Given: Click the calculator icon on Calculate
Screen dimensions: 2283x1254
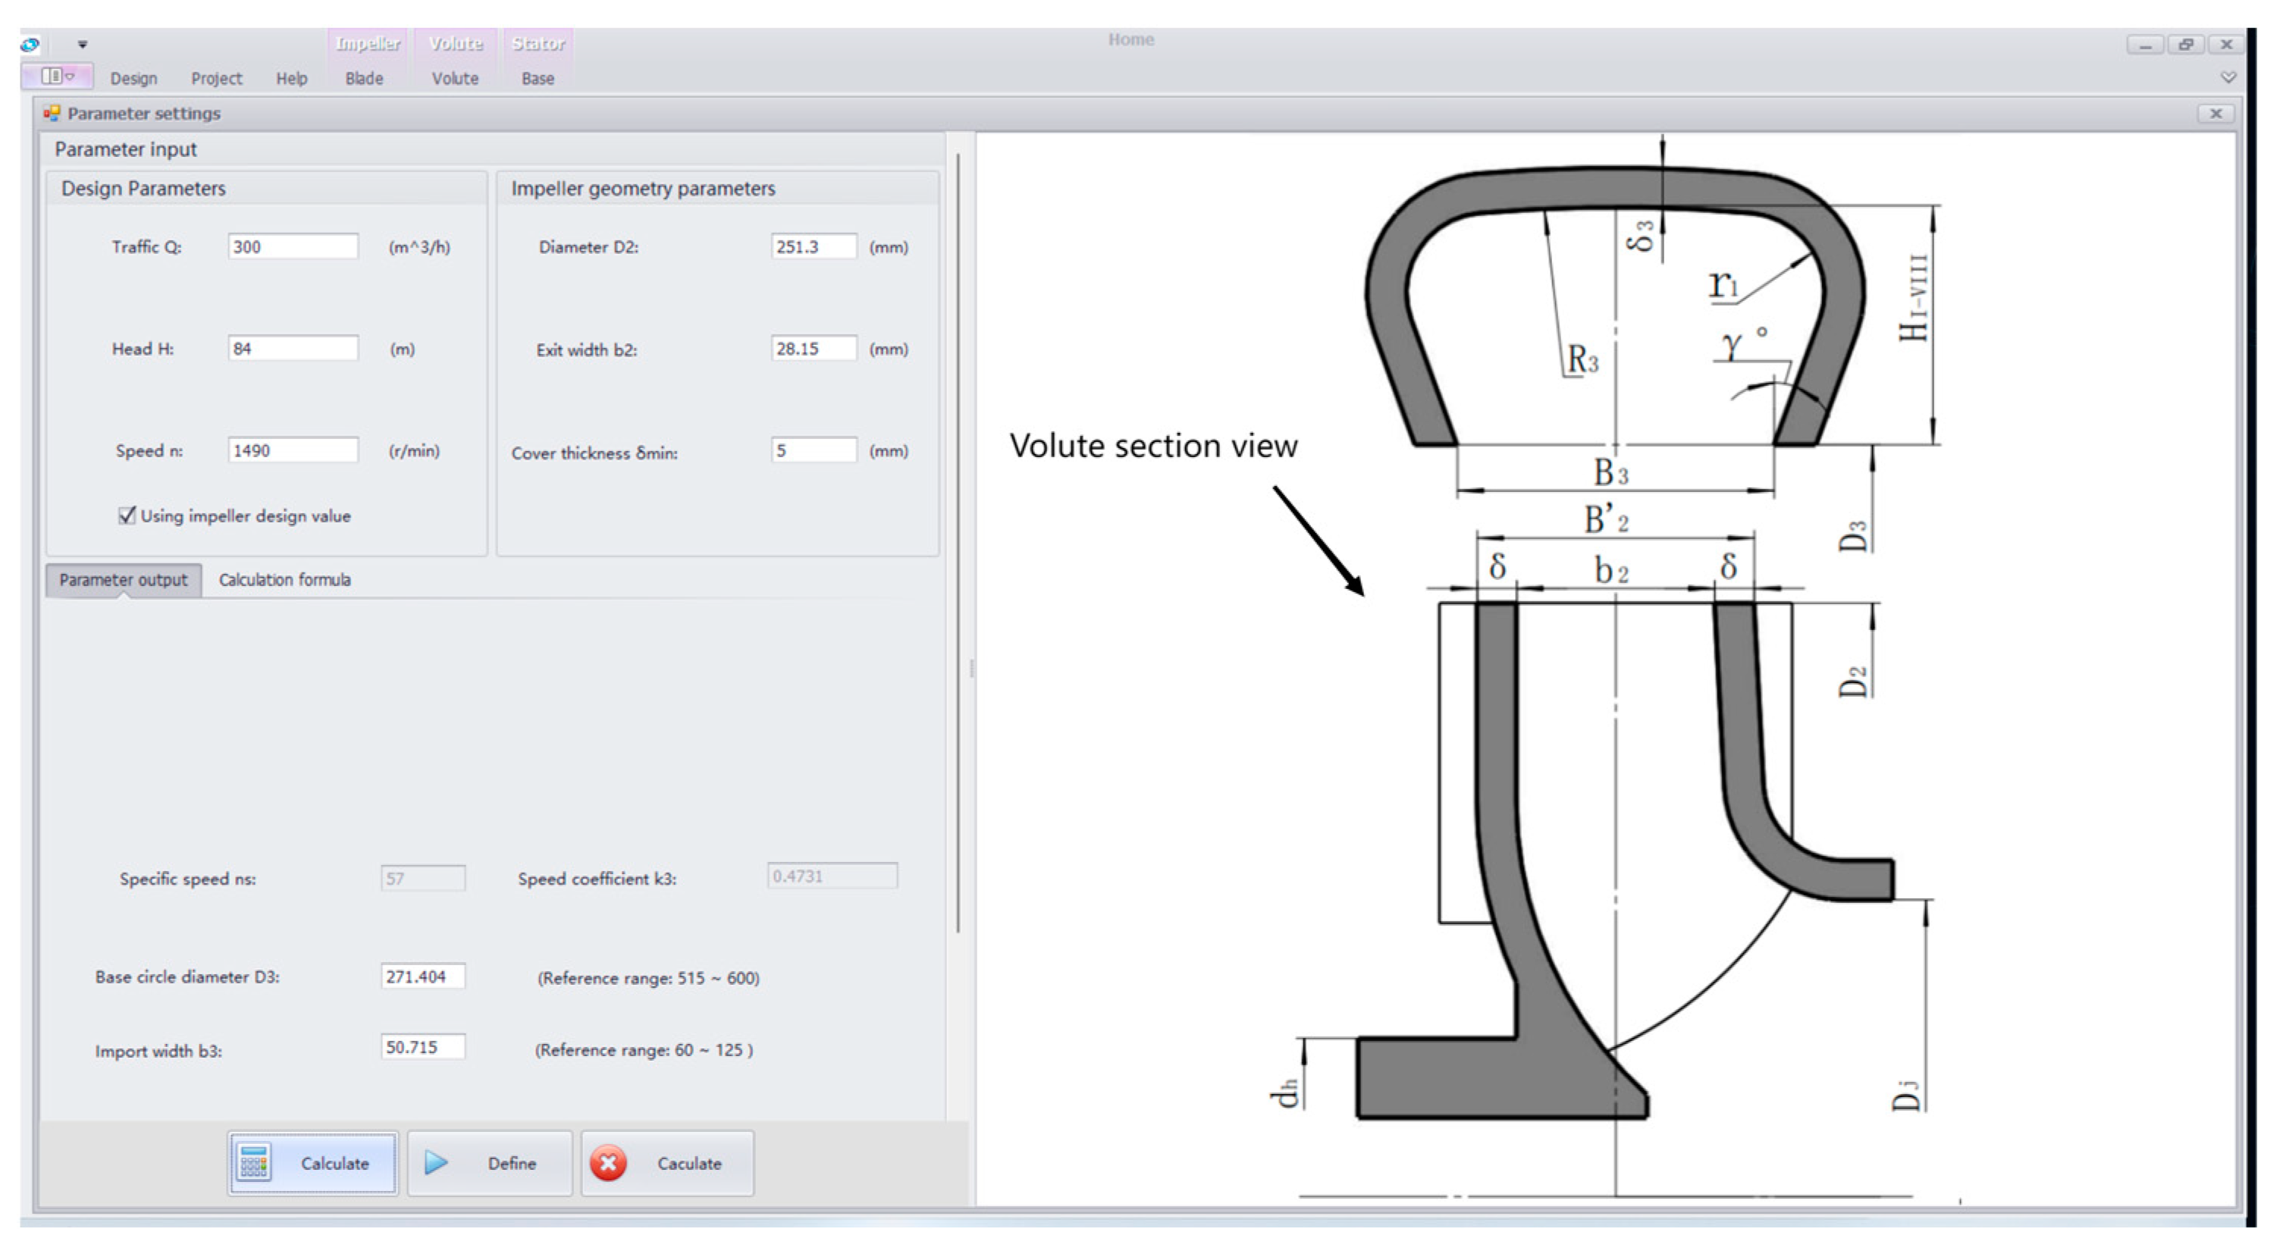Looking at the screenshot, I should [x=254, y=1162].
